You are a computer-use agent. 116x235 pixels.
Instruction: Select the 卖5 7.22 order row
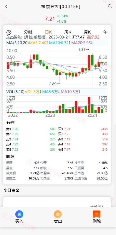tap(31, 150)
